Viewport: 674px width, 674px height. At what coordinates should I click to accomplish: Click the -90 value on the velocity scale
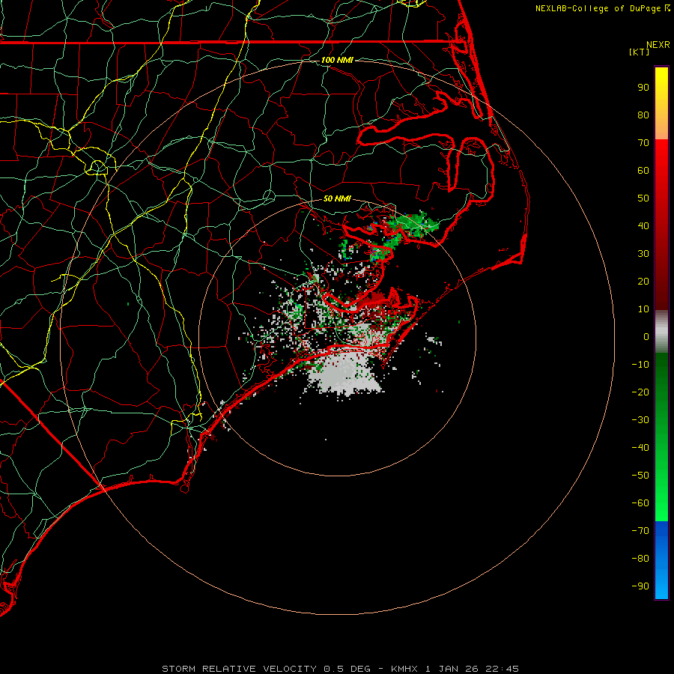point(640,586)
